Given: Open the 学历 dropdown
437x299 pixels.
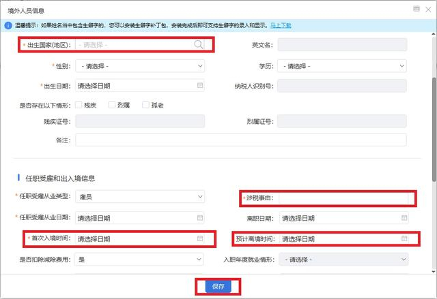Looking at the screenshot, I should pyautogui.click(x=341, y=66).
